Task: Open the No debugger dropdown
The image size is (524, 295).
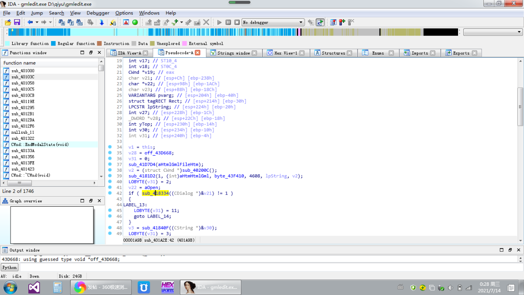Action: pos(273,22)
